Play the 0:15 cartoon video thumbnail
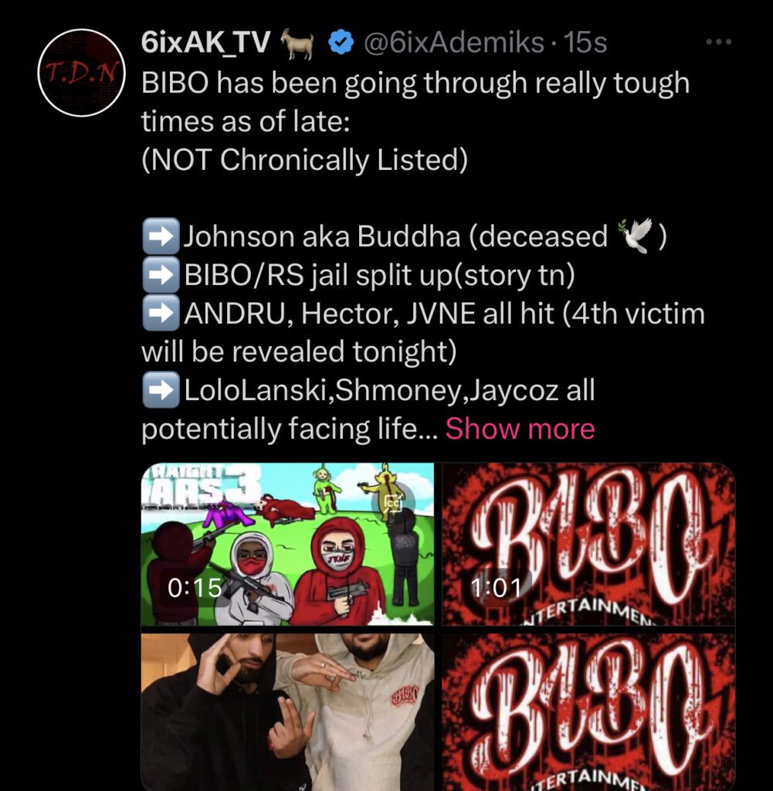Image resolution: width=773 pixels, height=791 pixels. (287, 545)
